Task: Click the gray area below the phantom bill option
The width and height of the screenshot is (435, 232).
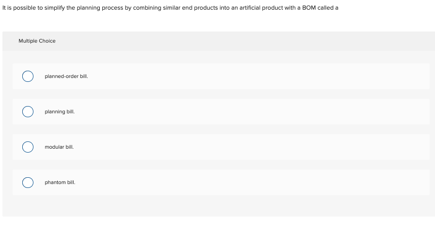Action: (218, 206)
